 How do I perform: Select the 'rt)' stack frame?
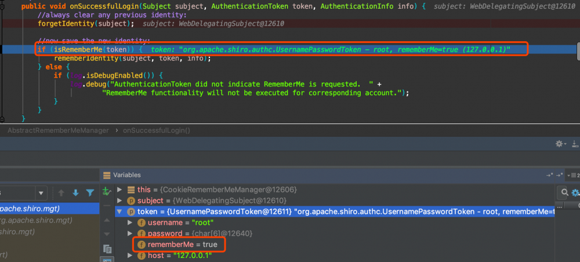pyautogui.click(x=49, y=254)
